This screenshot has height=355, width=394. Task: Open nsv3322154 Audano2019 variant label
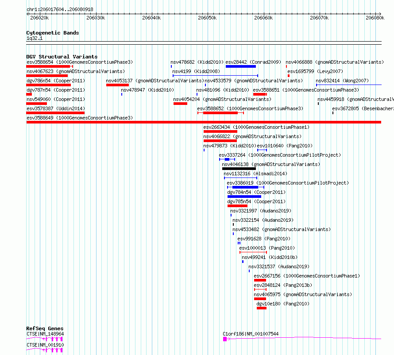[x=263, y=220]
